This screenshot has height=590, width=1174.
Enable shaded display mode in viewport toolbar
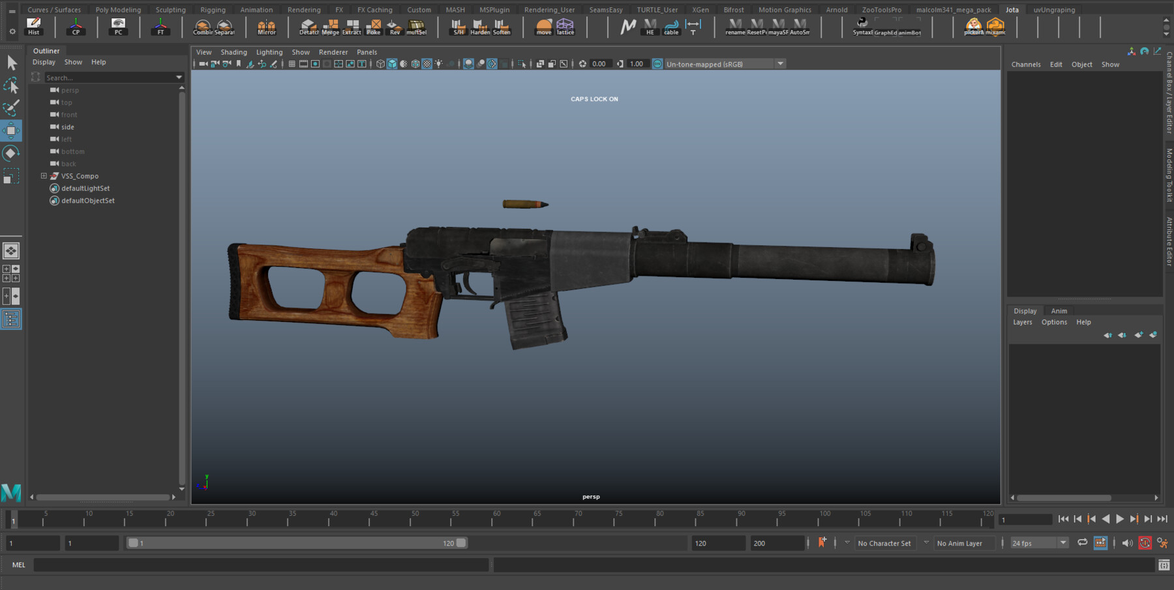tap(393, 63)
